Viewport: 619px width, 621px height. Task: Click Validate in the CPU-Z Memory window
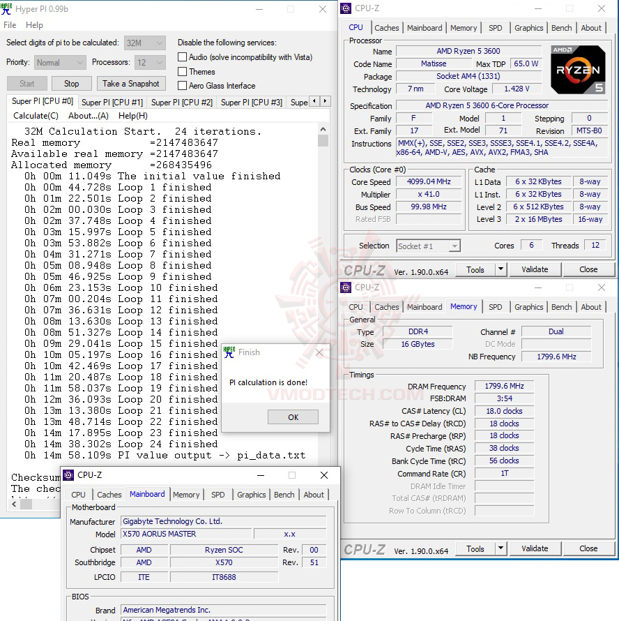[x=535, y=548]
